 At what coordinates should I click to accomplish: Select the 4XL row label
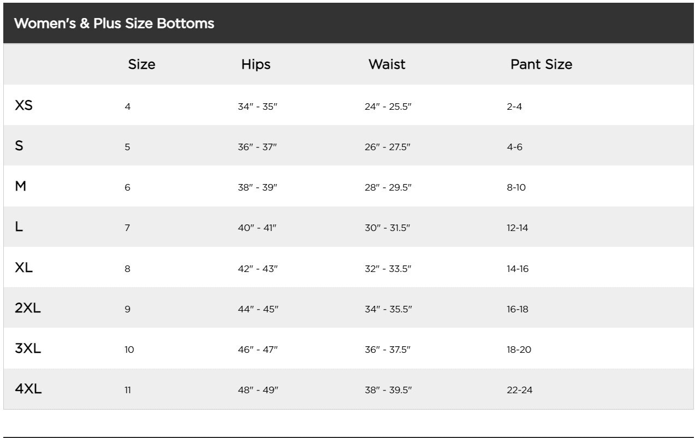(x=28, y=389)
